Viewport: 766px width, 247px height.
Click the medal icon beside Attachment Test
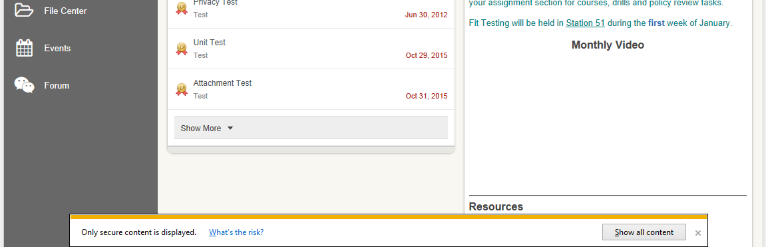point(182,89)
